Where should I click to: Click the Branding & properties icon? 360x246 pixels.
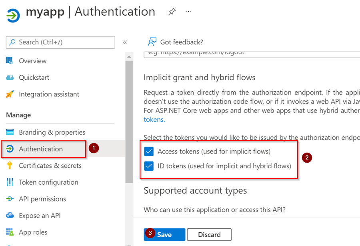tap(10, 132)
